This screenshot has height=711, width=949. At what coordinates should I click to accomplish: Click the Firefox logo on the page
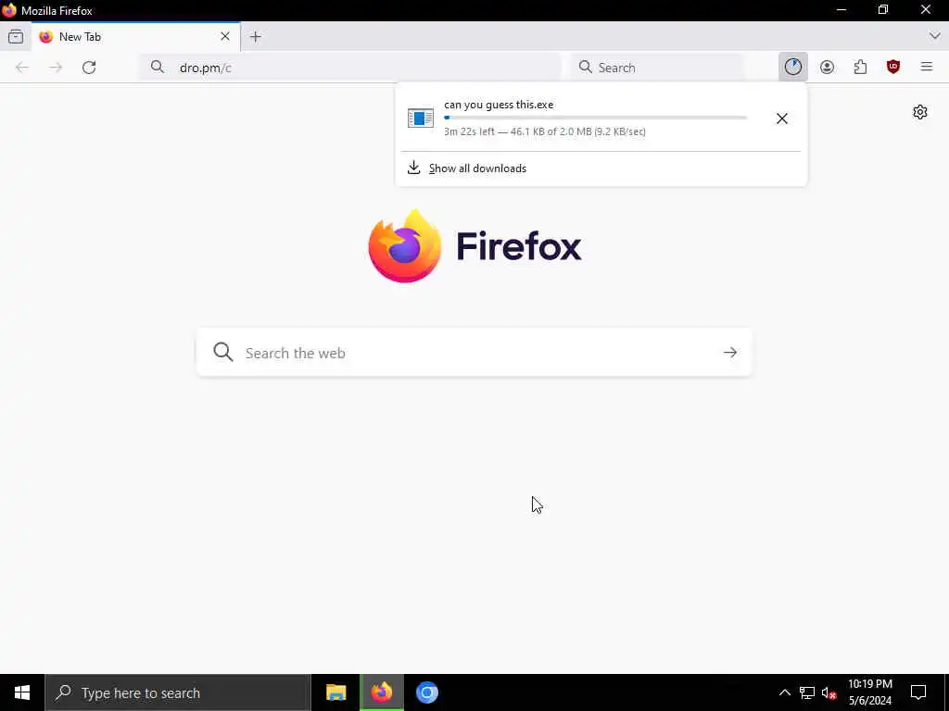(x=474, y=246)
